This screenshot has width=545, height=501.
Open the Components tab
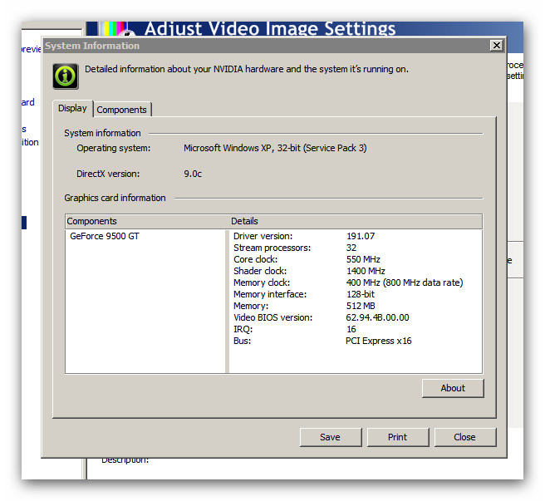tap(121, 110)
